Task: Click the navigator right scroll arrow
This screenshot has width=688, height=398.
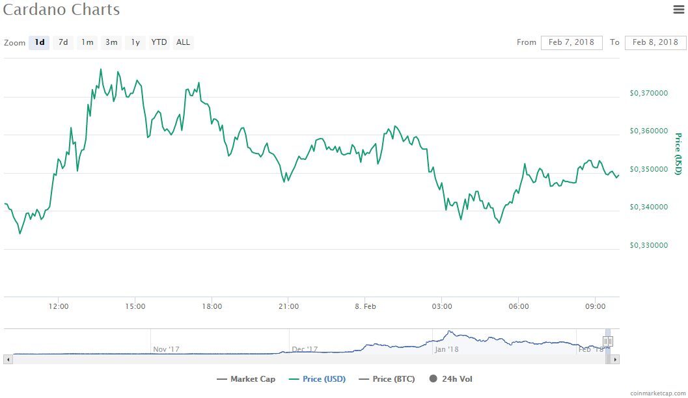Action: [614, 360]
